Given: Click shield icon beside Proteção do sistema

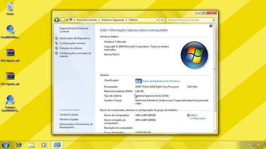Looking at the screenshot, I should [57, 48].
